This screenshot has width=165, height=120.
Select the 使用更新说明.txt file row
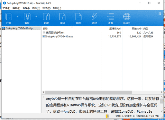tap(102, 33)
